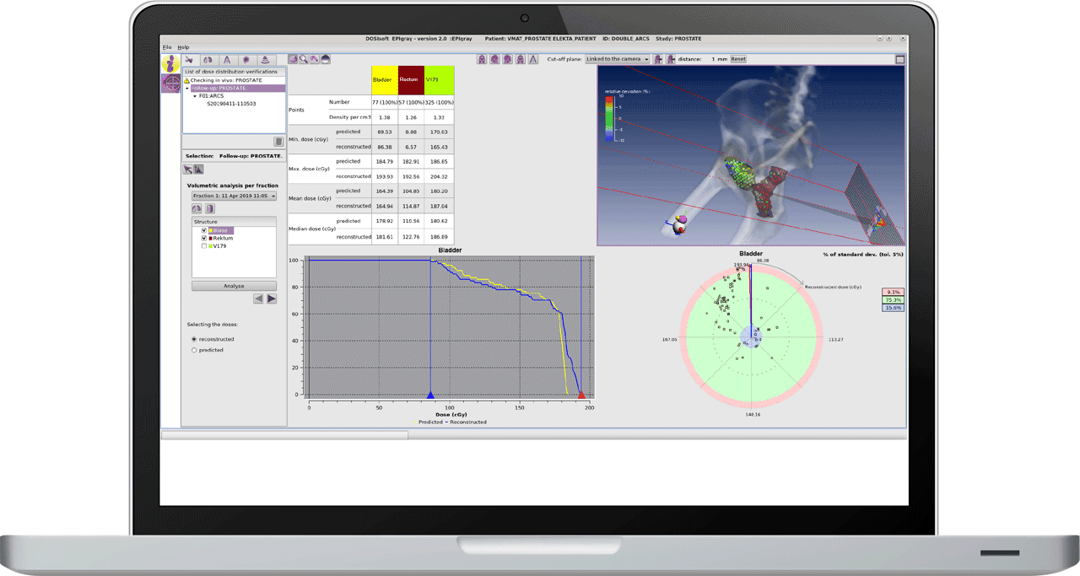Viewport: 1080px width, 576px height.
Task: Click first icon below the Fraction dropdown
Action: [197, 208]
